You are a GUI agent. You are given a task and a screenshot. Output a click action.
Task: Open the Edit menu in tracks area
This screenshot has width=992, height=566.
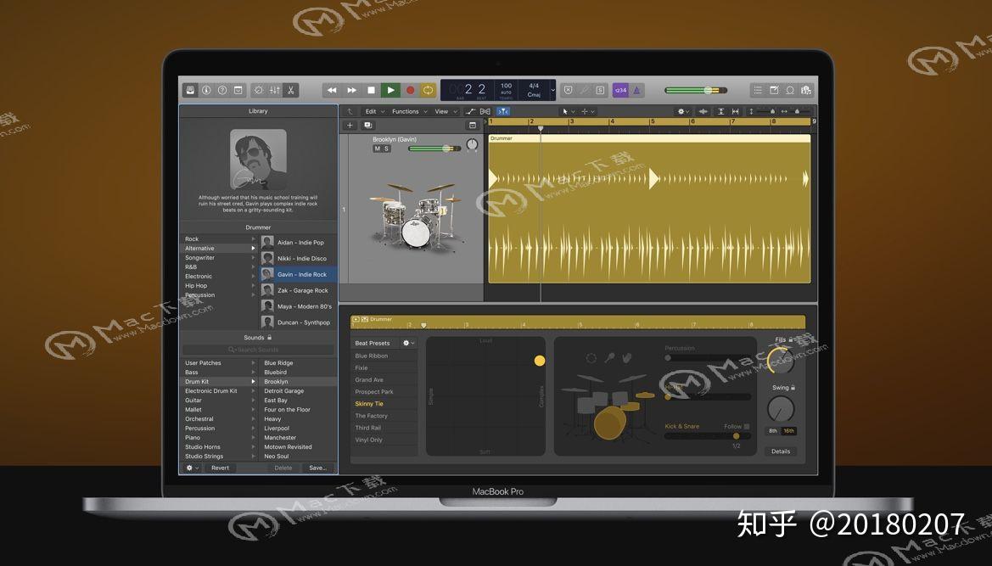(374, 111)
